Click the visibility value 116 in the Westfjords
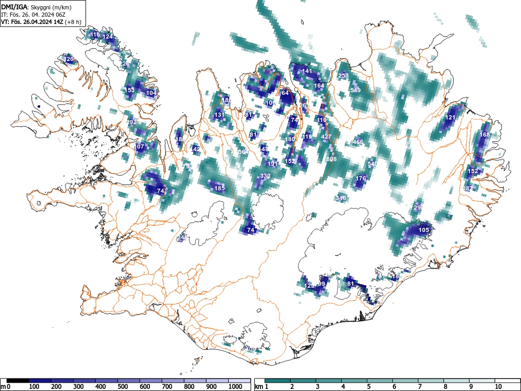Viewport: 521px width, 391px height. pyautogui.click(x=95, y=34)
